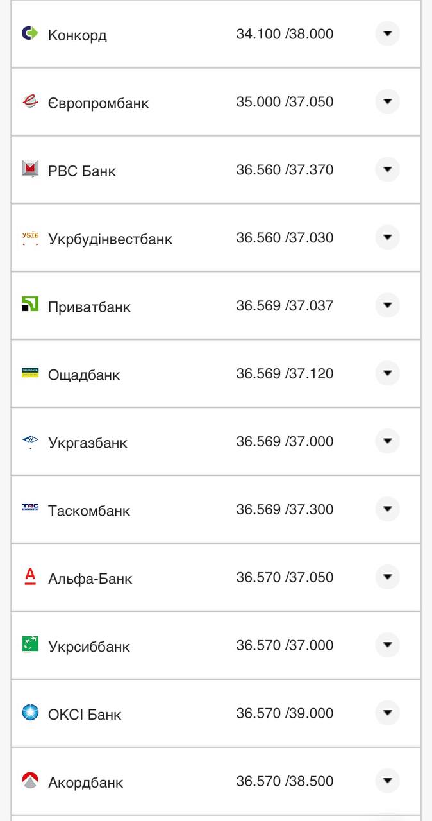Click the Альфа-Банк red A logo
This screenshot has height=821, width=432.
click(30, 577)
